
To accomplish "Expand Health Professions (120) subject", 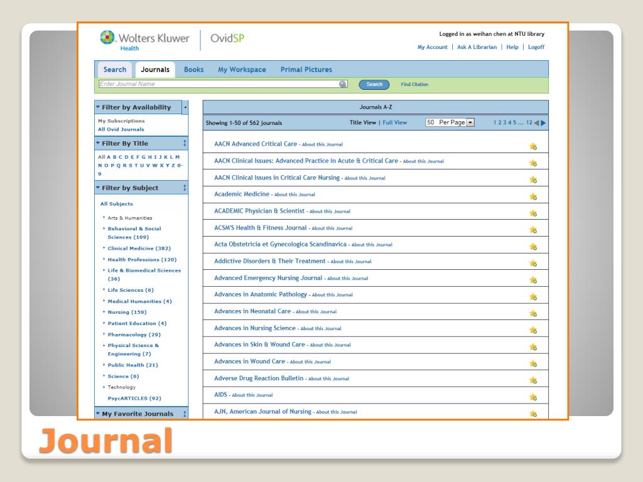I will 104,259.
